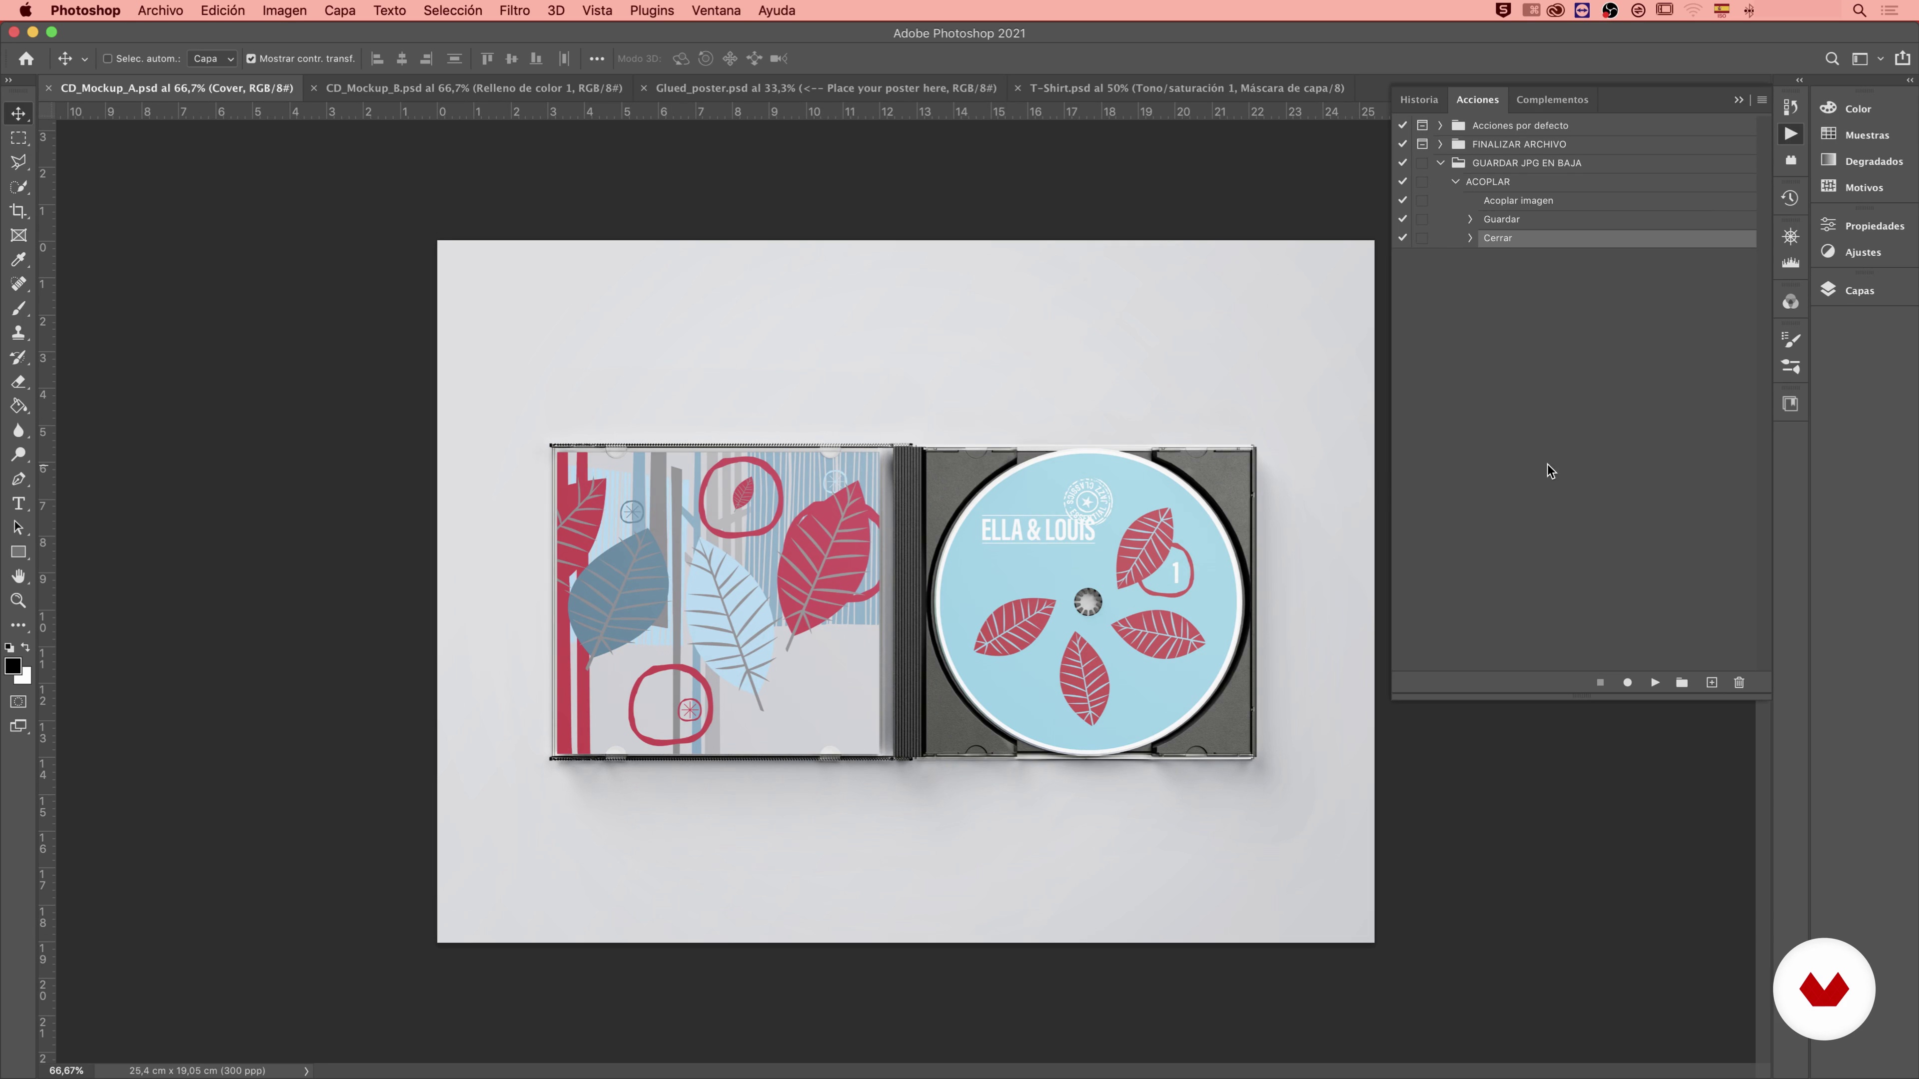The image size is (1919, 1079).
Task: Toggle the checkmark for FINALIZAR ARCHIVO
Action: [x=1403, y=144]
